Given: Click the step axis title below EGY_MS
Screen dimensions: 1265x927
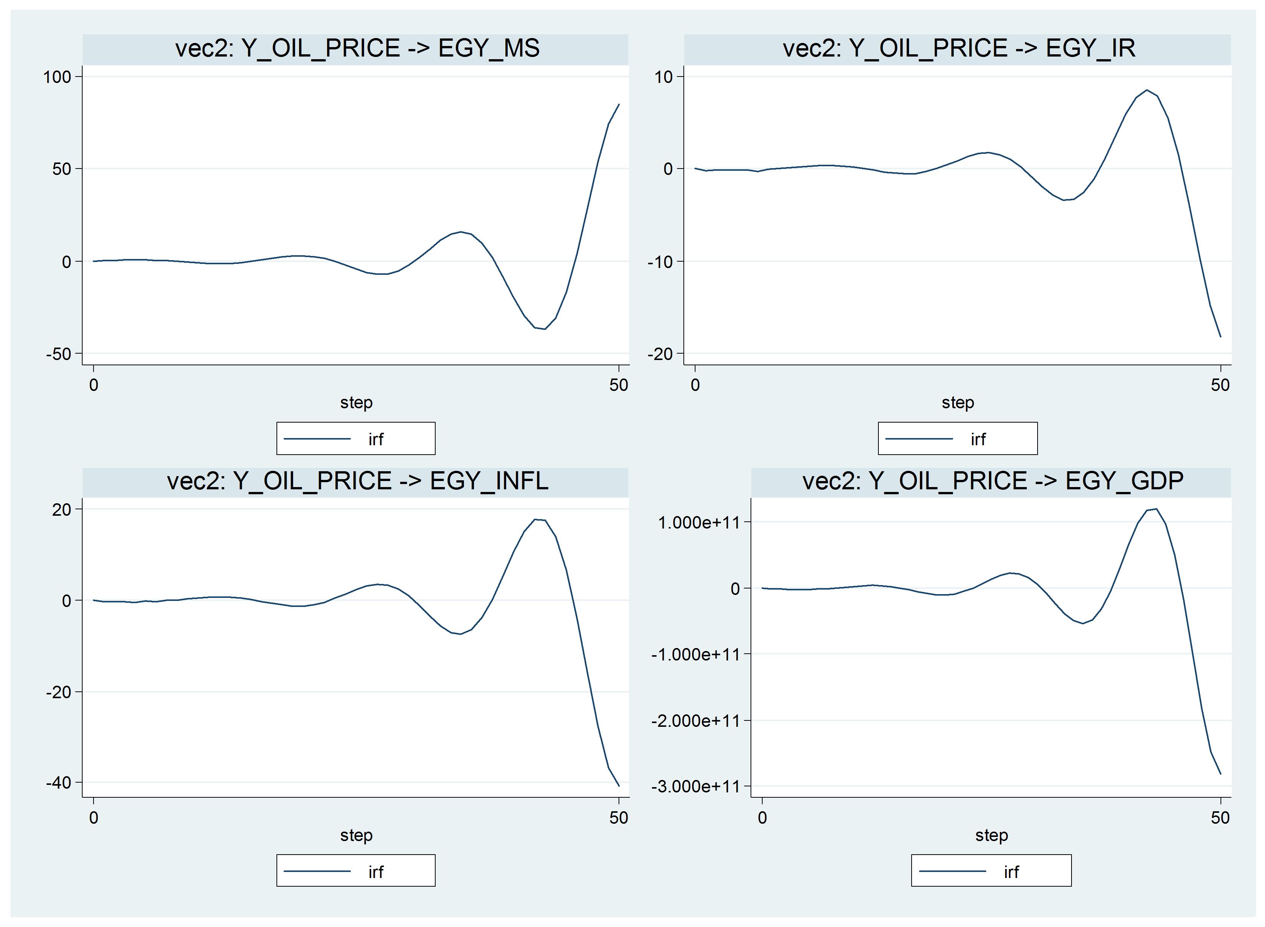Looking at the screenshot, I should (x=356, y=403).
